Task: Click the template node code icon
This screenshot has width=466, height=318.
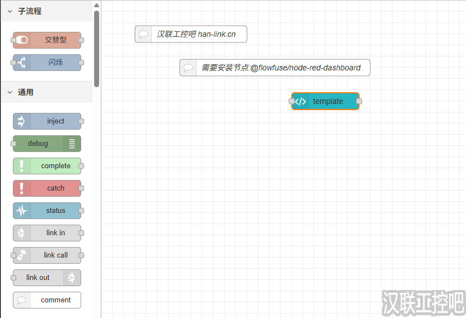Action: coord(301,101)
